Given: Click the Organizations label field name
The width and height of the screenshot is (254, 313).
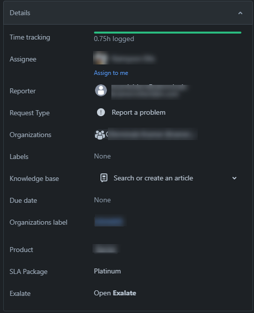Looking at the screenshot, I should (x=38, y=222).
